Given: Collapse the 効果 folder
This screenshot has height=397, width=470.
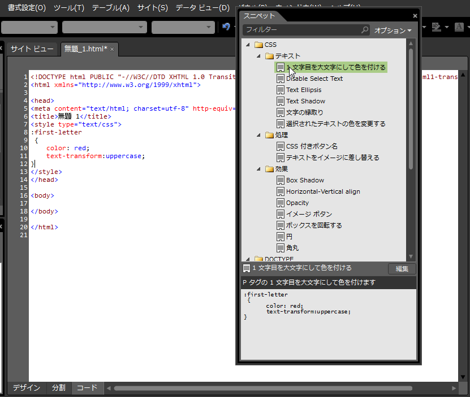Looking at the screenshot, I should click(258, 169).
